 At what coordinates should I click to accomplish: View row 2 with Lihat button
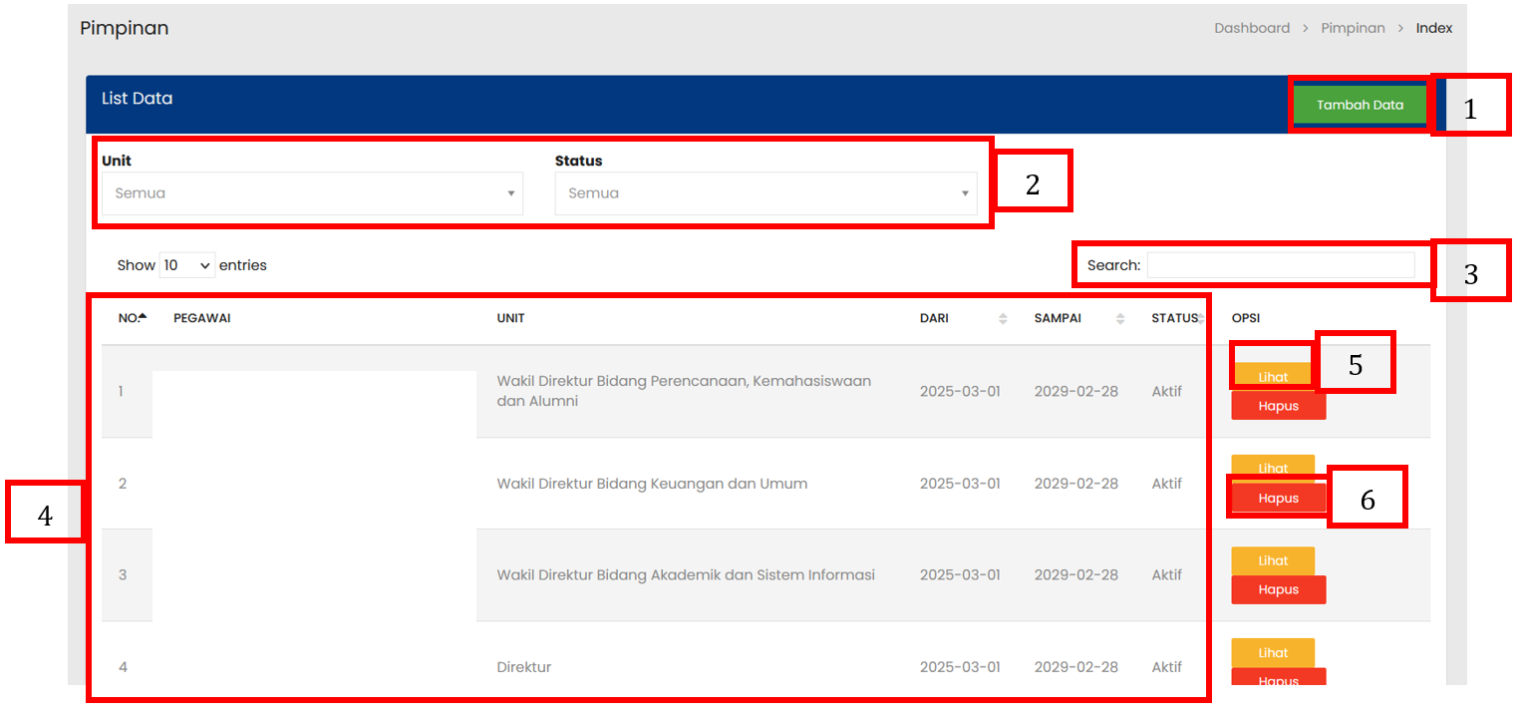[1273, 467]
